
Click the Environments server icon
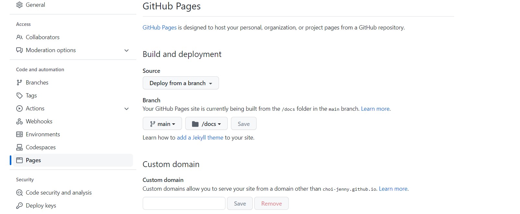19,134
